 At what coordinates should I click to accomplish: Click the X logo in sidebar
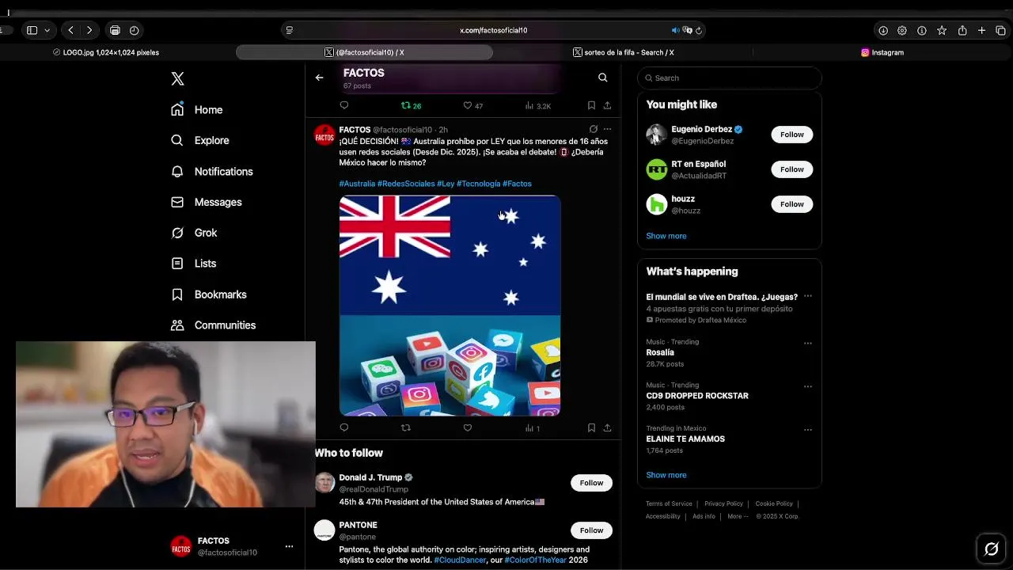point(177,78)
